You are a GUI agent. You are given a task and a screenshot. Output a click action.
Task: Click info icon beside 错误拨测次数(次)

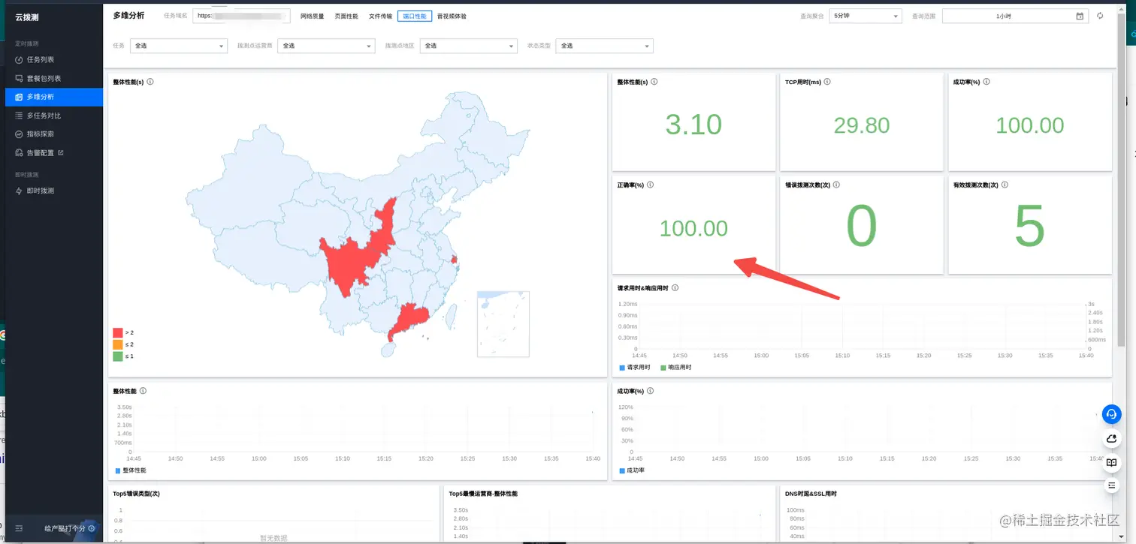[836, 185]
